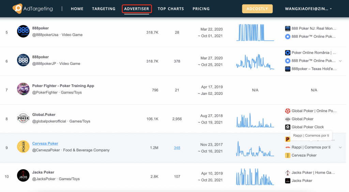Click the Jacks Poker black avatar
The height and width of the screenshot is (192, 349).
coord(23,175)
